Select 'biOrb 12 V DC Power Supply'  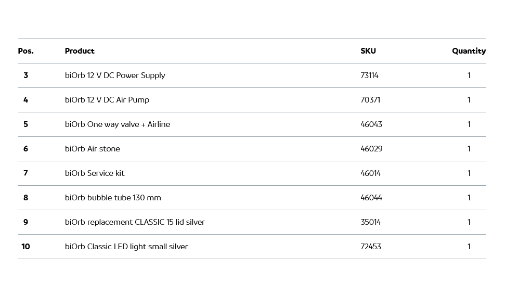point(115,75)
